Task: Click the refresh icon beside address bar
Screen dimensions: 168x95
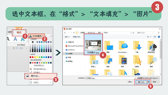Action: click(x=133, y=33)
